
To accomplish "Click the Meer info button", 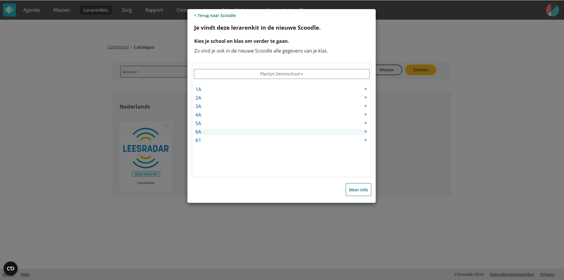I will click(358, 190).
